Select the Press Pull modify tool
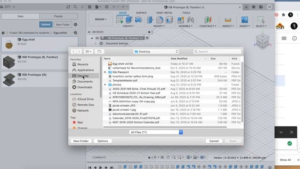 [x=150, y=20]
